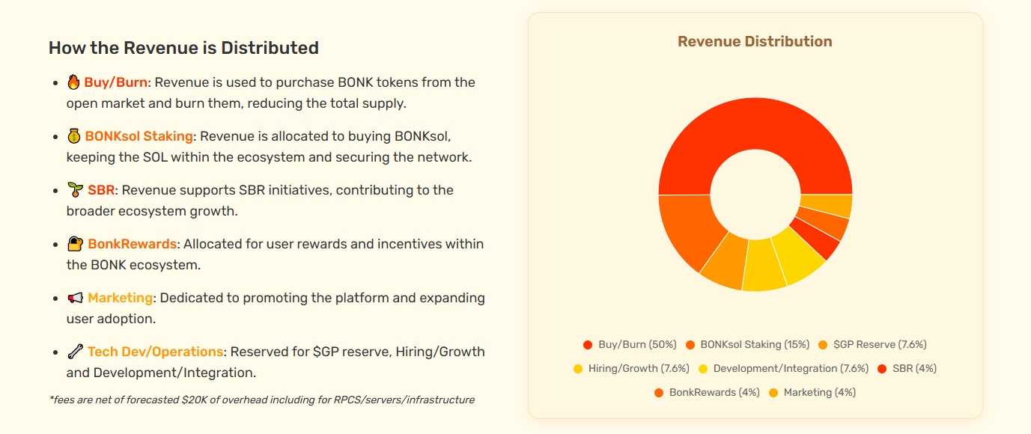Click the Hiring/Growth legend color dot
Viewport: 1031px width, 434px height.
(x=578, y=369)
